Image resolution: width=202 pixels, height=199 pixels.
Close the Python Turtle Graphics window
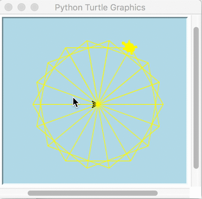(x=9, y=7)
